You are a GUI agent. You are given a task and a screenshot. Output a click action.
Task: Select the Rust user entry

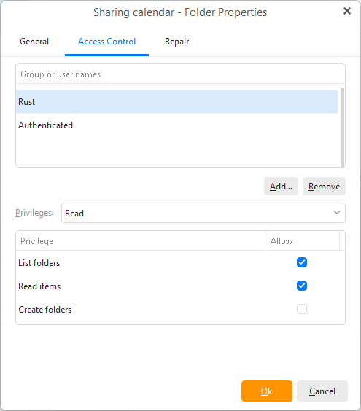pos(176,102)
